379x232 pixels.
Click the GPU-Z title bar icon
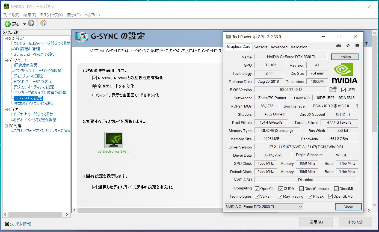tap(228, 37)
